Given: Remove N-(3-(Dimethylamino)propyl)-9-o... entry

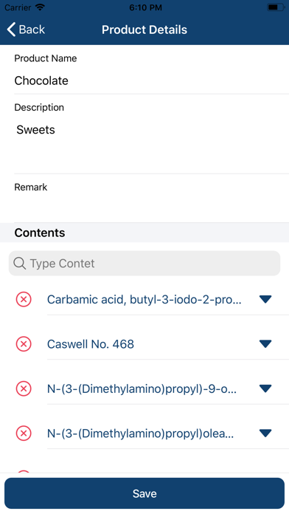Looking at the screenshot, I should pos(24,388).
